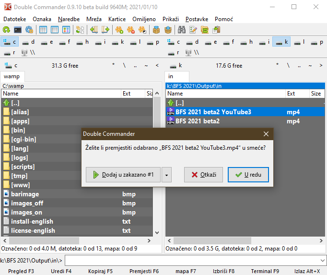Open the terminal window icon
This screenshot has width=327, height=275.
[x=18, y=30]
